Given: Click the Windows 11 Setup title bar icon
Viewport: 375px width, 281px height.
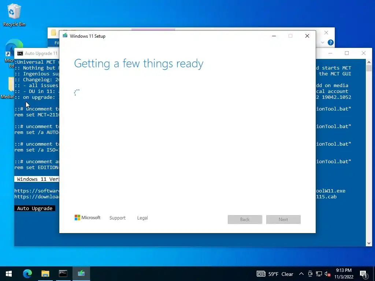Looking at the screenshot, I should pyautogui.click(x=65, y=36).
